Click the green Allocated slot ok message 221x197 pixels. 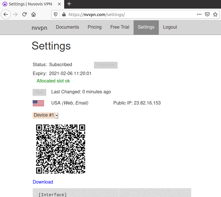[53, 81]
